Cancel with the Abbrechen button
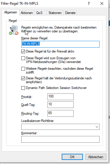Viewport: 110px width, 164px height. (96, 157)
